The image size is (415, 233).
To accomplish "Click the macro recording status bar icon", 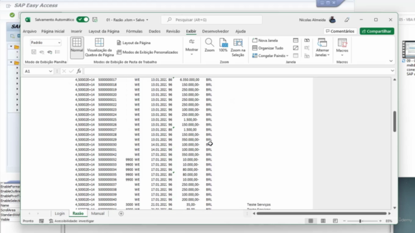I will (41, 221).
